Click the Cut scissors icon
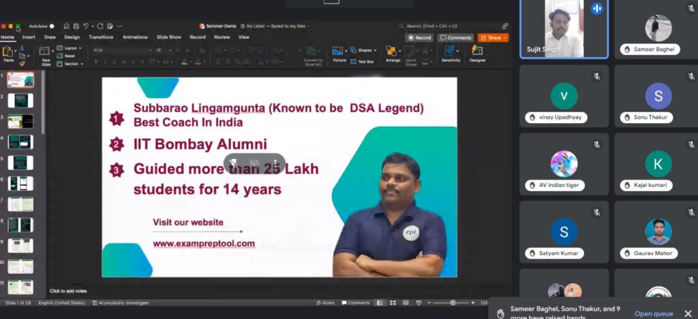Screen dimensions: 698x319 pos(22,48)
